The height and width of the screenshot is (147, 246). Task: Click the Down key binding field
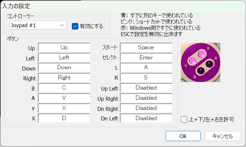[x=64, y=68]
